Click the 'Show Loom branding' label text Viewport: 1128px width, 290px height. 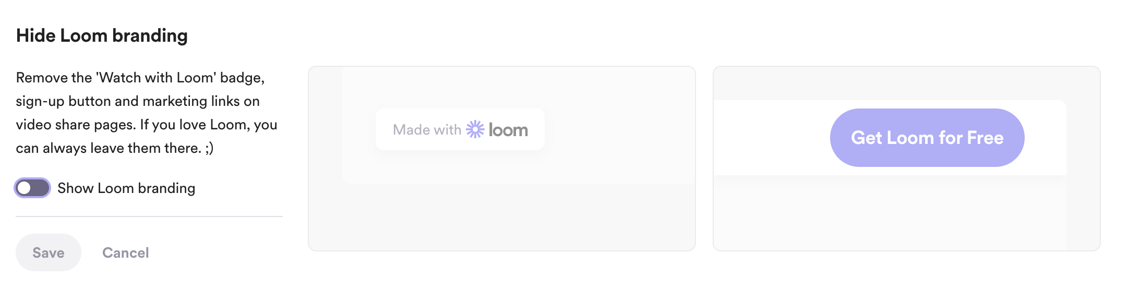[126, 188]
